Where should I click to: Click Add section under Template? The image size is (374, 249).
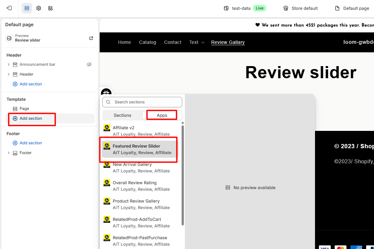click(30, 118)
